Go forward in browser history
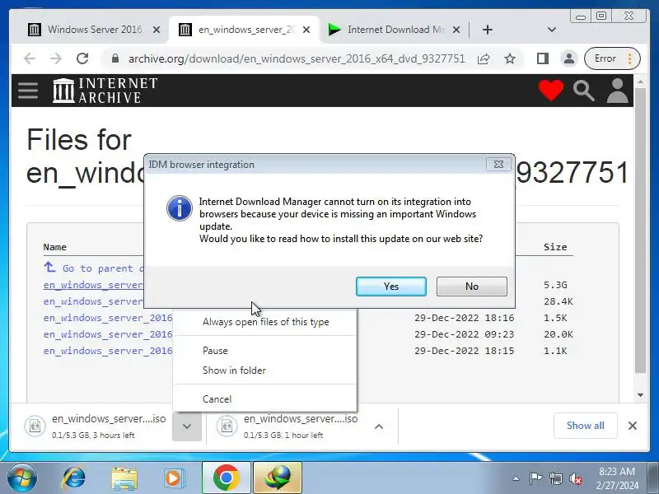 coord(56,58)
